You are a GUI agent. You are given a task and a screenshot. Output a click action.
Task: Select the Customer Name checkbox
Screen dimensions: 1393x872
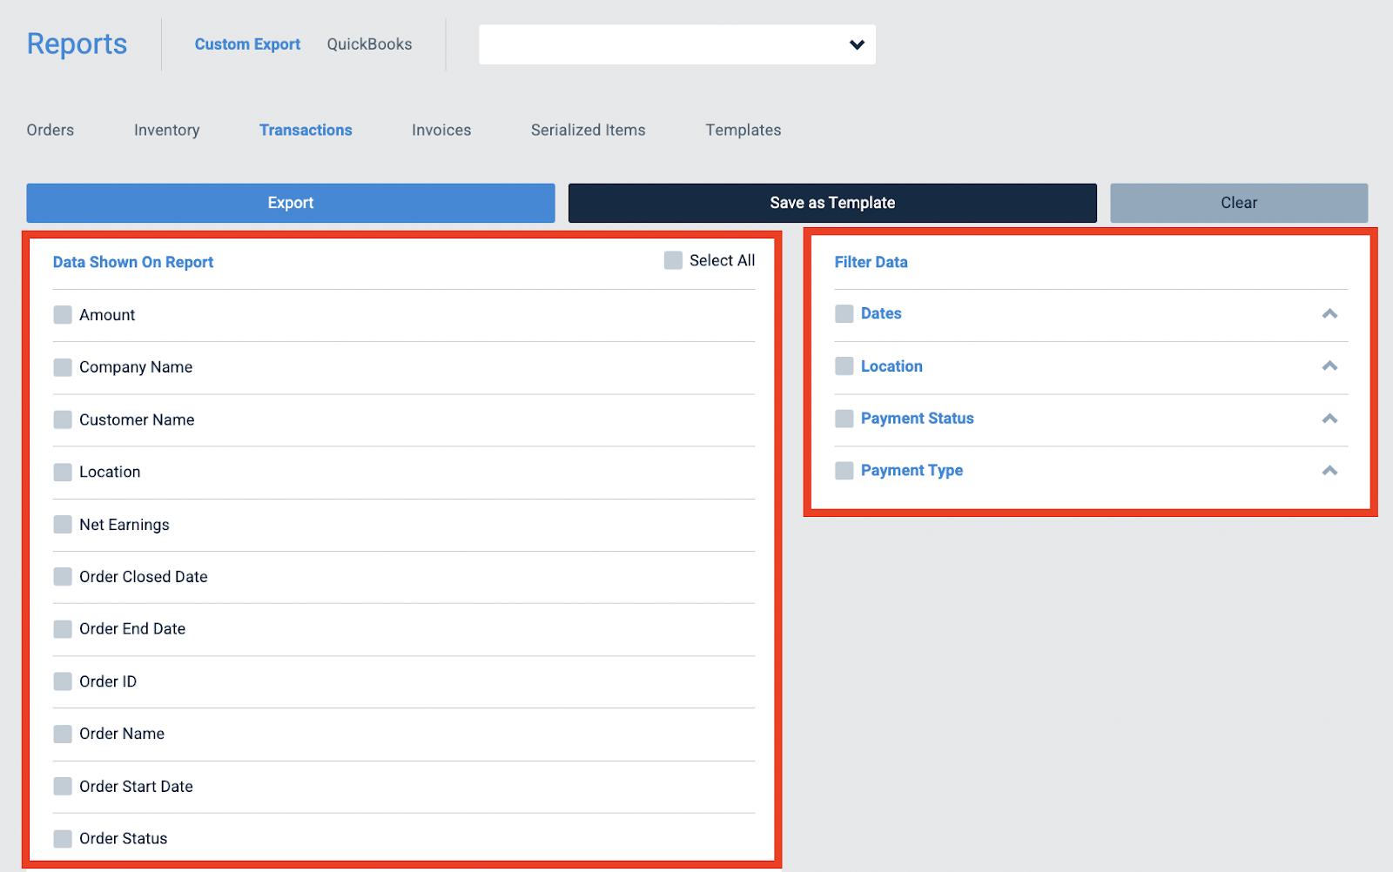point(62,419)
